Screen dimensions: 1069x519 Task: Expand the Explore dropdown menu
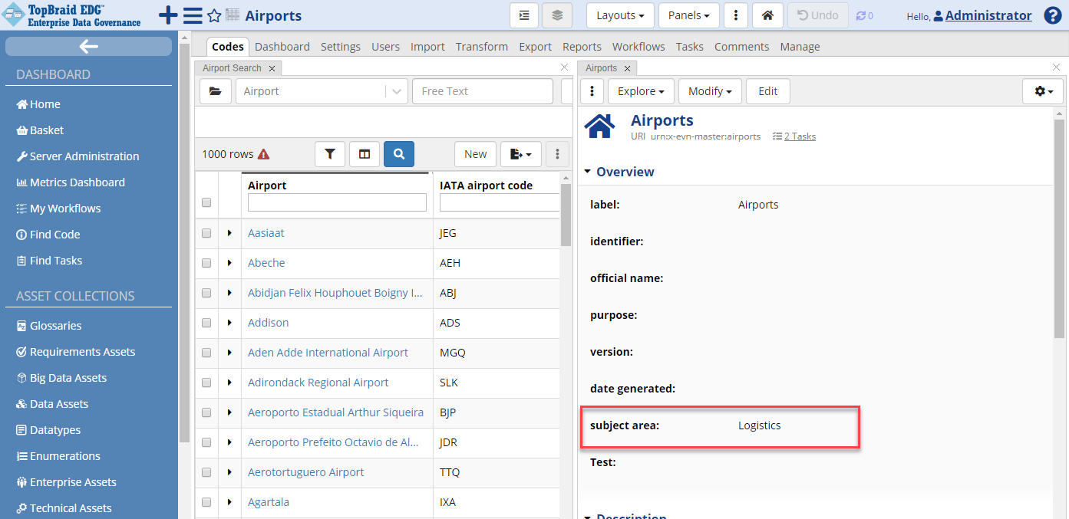click(x=641, y=91)
